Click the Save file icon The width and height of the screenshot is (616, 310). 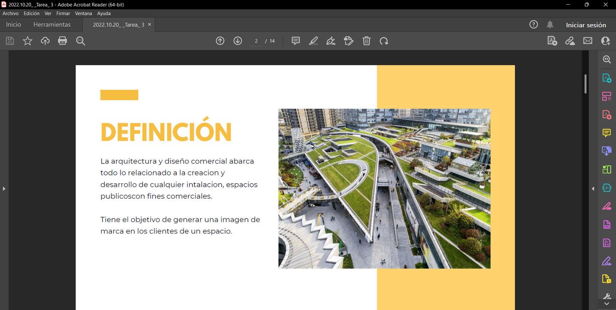[10, 41]
